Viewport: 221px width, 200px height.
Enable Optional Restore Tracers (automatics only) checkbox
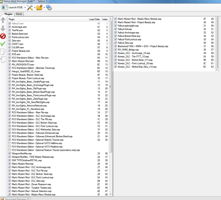pos(10,150)
